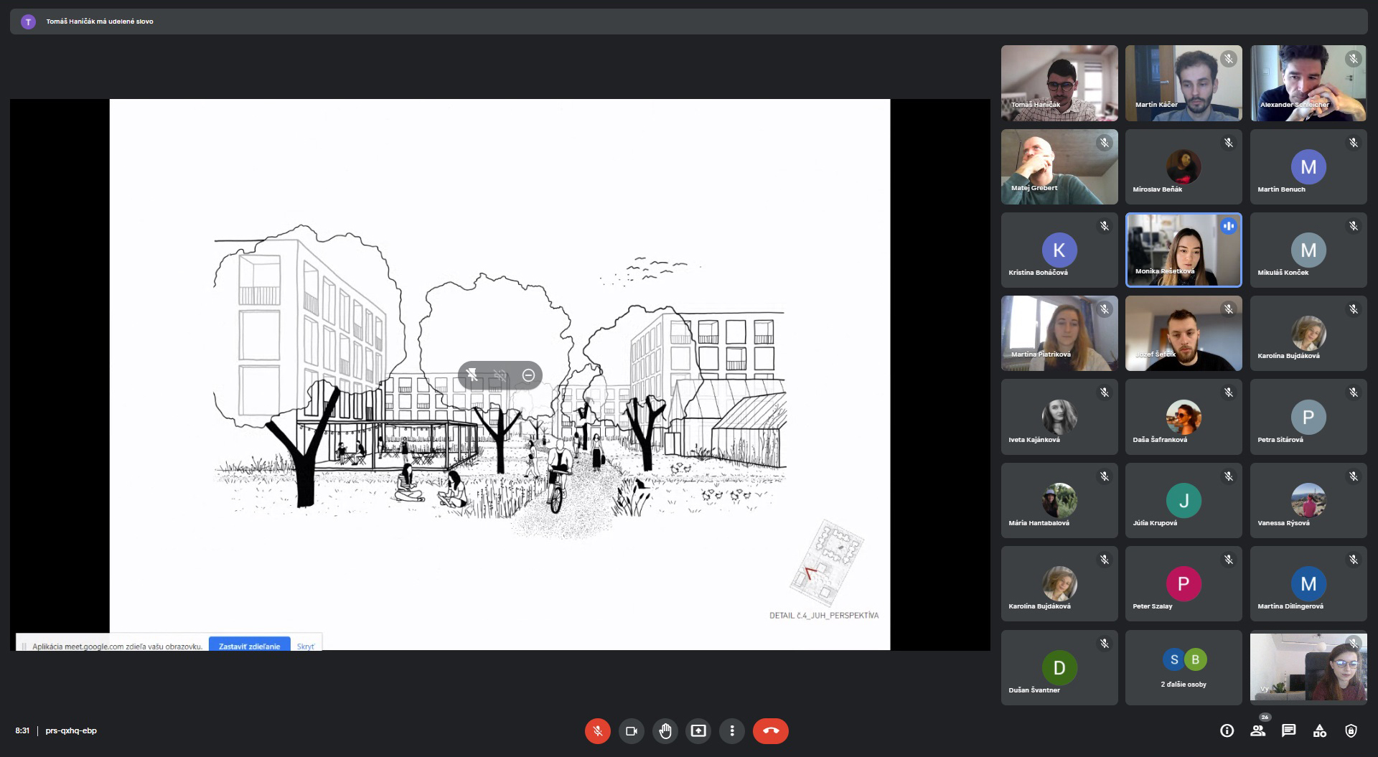Open the meeting details info icon

click(x=1227, y=730)
